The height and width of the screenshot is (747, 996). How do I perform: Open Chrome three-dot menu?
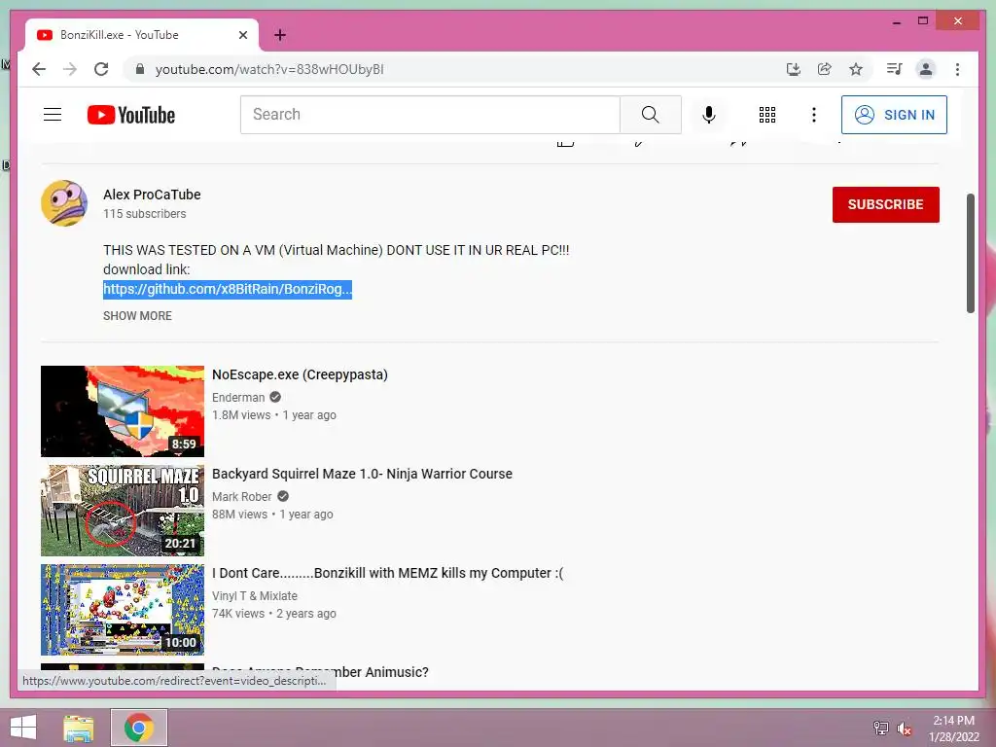tap(957, 69)
